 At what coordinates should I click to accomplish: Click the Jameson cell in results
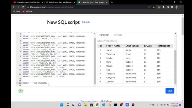point(110,74)
